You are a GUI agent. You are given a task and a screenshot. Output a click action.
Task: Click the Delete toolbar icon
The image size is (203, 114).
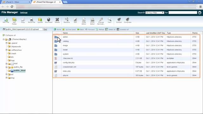click(x=57, y=20)
